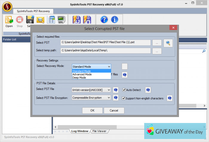Choose Advanced Mode from recovery list

[82, 74]
